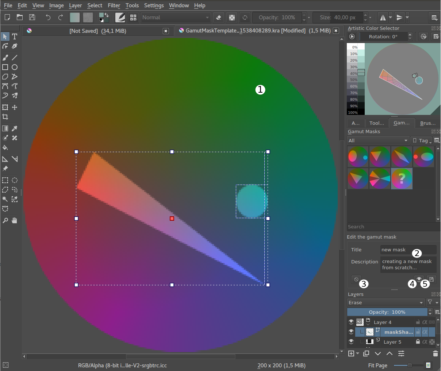Activate the Gradient tool
Viewport: 441px width, 371px height.
tap(5, 128)
